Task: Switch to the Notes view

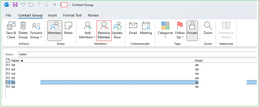Action: pyautogui.click(x=69, y=29)
